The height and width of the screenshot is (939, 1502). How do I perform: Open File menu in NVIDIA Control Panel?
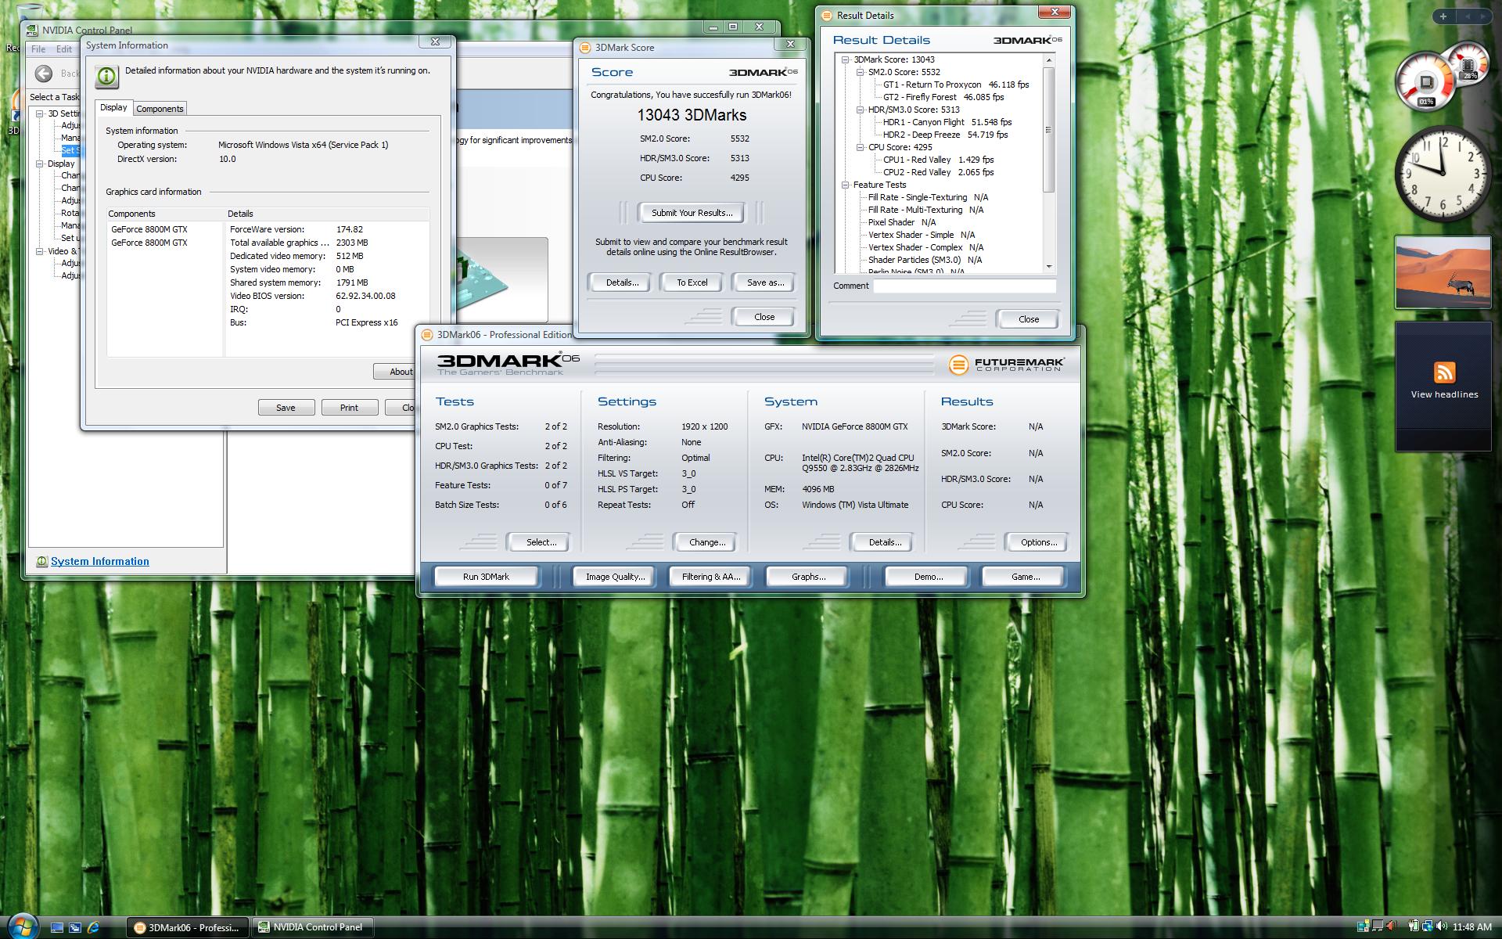tap(38, 49)
